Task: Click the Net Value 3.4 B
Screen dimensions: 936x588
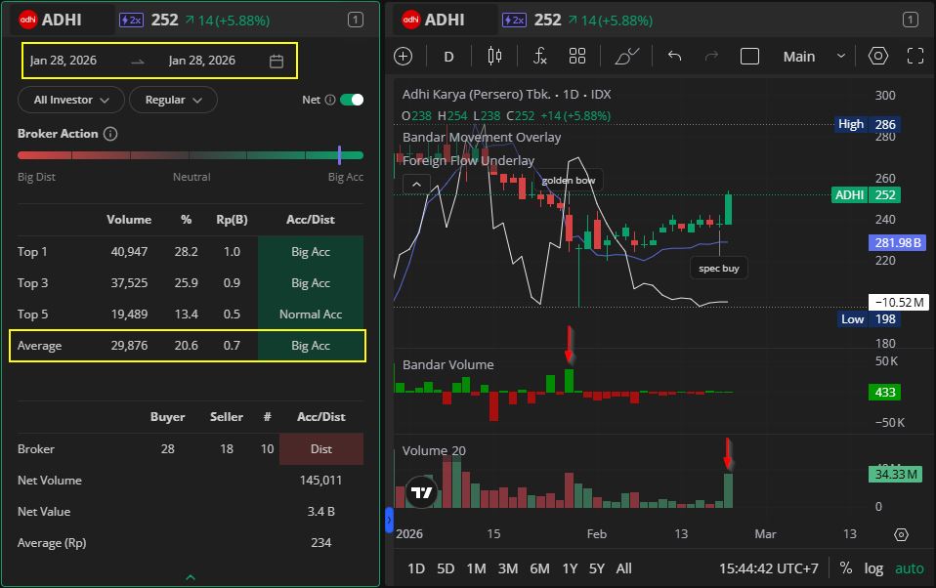Action: tap(321, 512)
